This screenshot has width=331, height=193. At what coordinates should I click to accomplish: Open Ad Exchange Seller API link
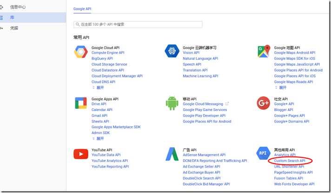click(x=201, y=167)
